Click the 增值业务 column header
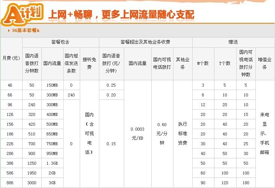Screen dimensions: 275x188 tap(264, 63)
